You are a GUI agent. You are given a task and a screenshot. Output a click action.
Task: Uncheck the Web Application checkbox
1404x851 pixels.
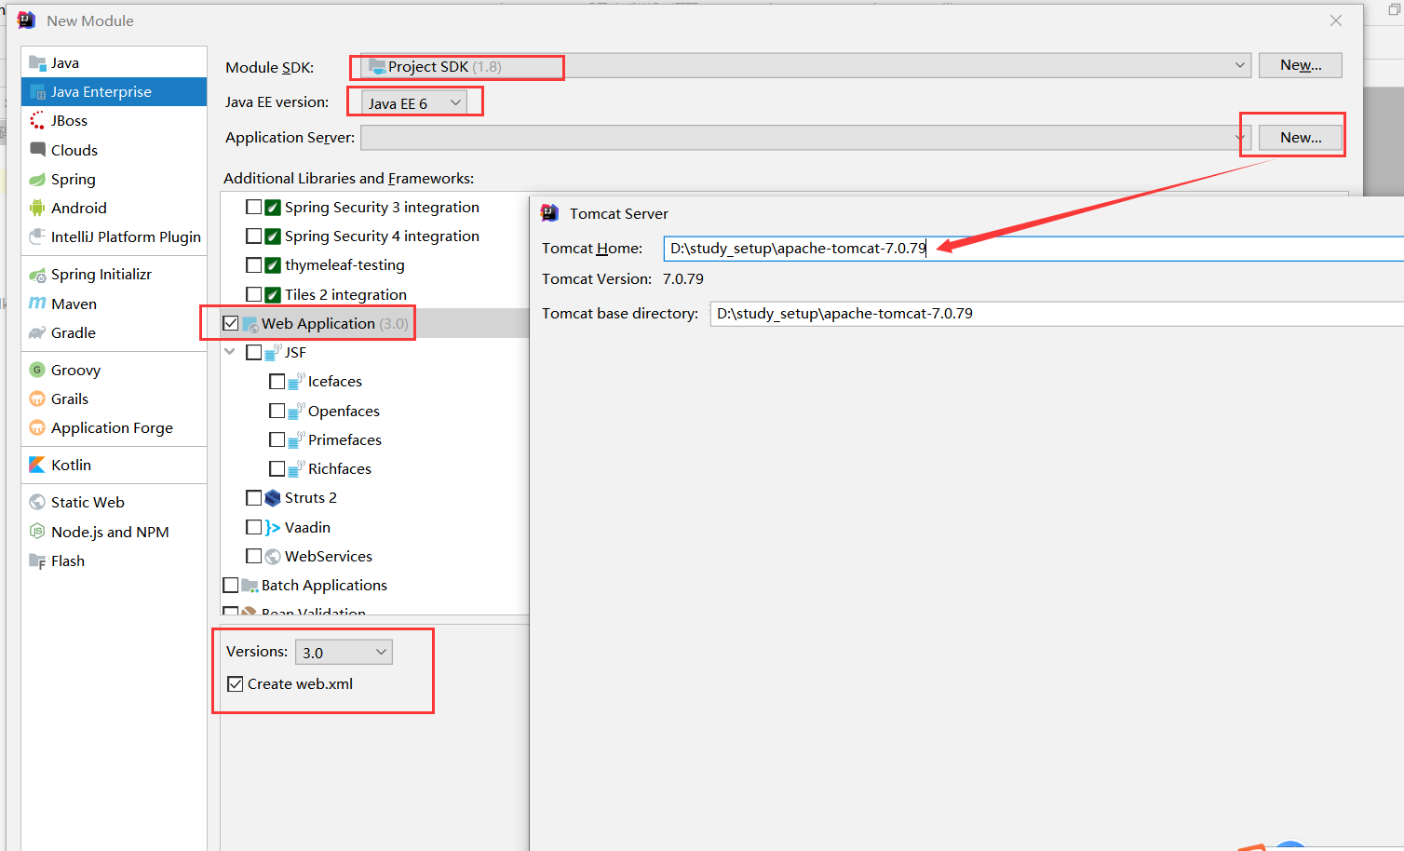231,323
